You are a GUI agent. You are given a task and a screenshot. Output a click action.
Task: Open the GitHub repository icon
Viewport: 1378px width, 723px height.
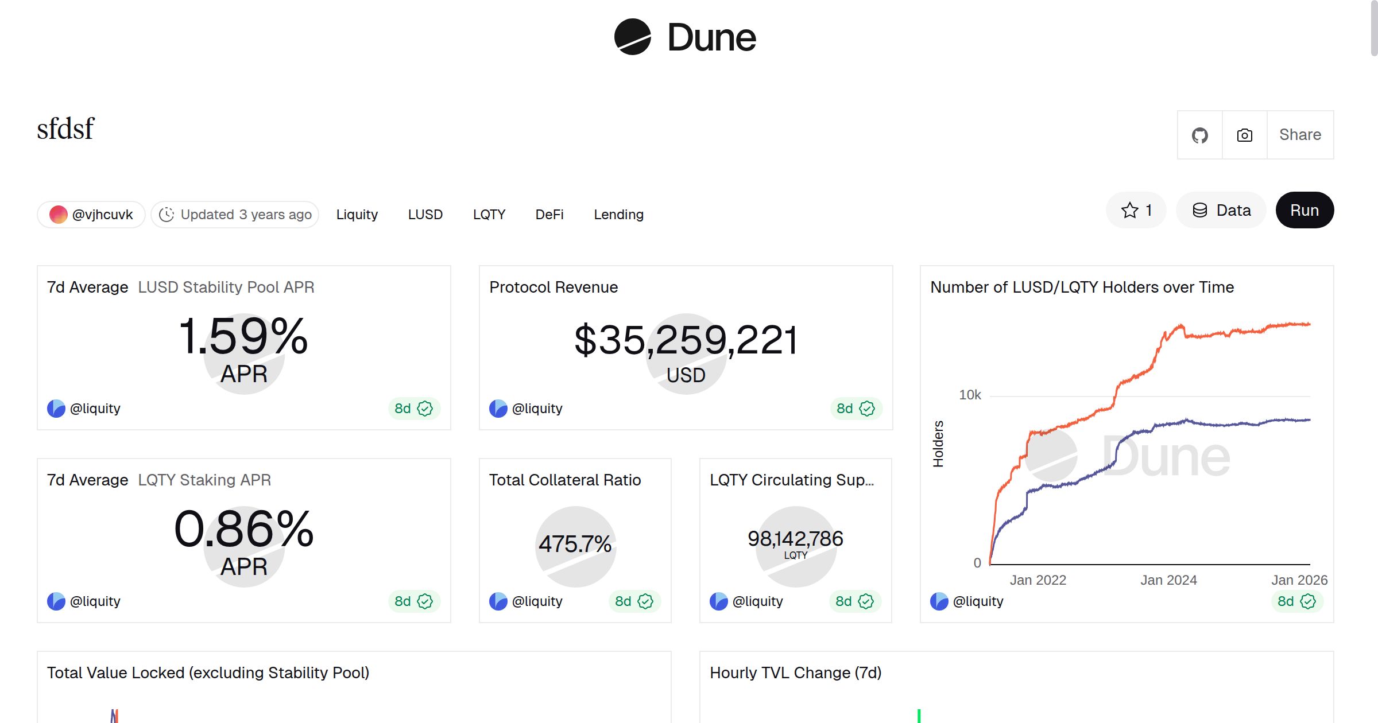pyautogui.click(x=1199, y=135)
